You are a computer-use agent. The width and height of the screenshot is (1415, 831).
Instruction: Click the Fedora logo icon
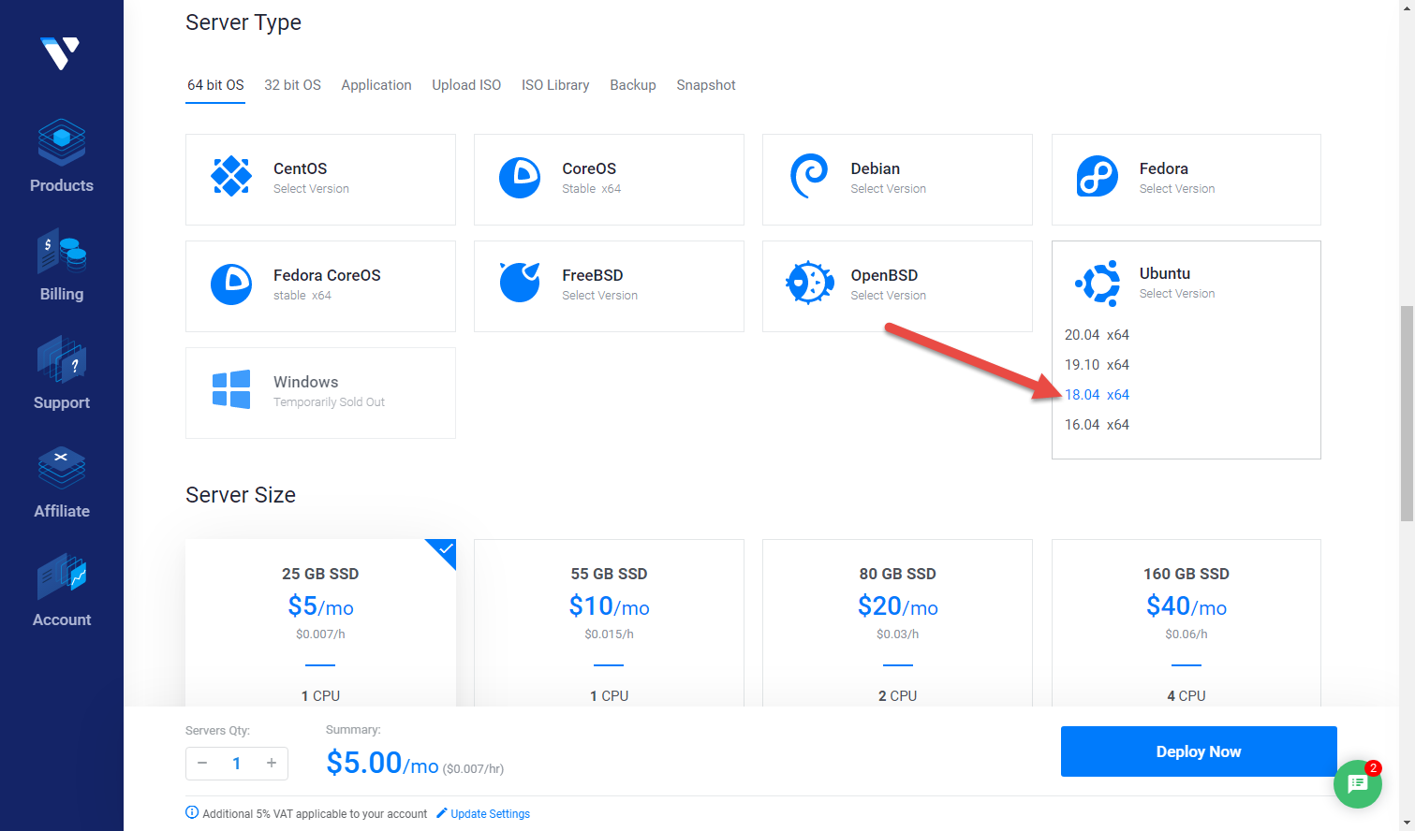[x=1098, y=176]
